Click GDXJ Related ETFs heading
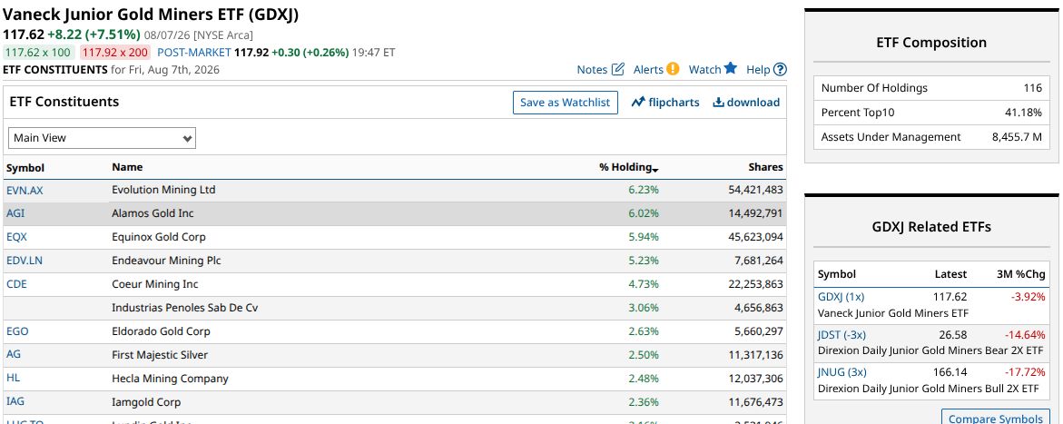 pos(930,227)
